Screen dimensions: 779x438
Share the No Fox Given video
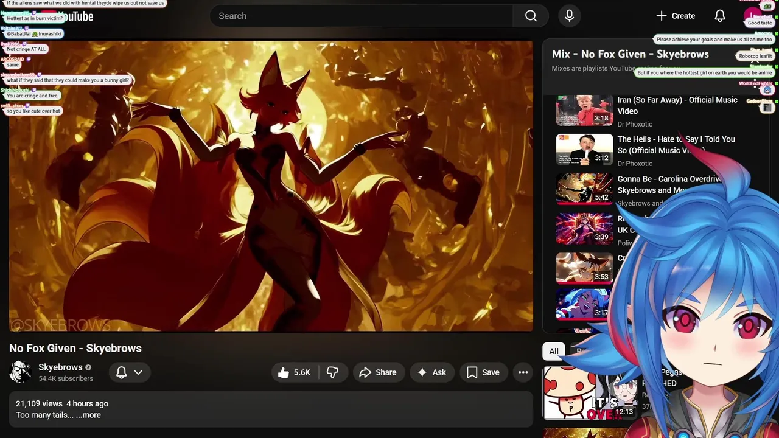coord(378,372)
